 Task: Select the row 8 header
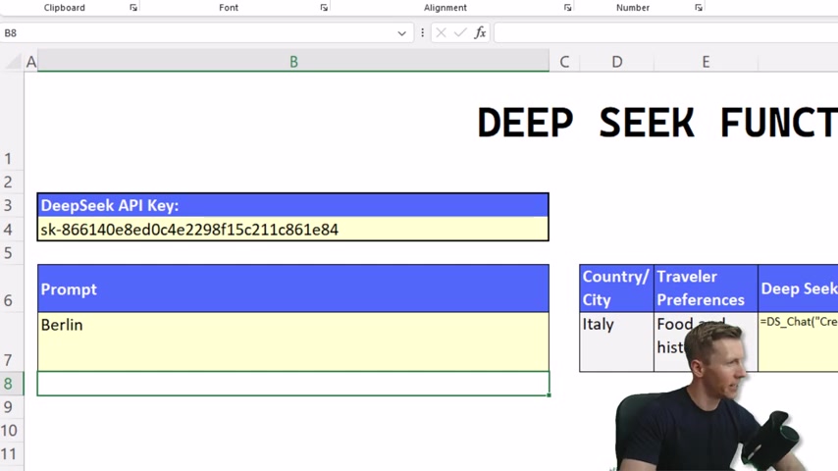[x=9, y=384]
